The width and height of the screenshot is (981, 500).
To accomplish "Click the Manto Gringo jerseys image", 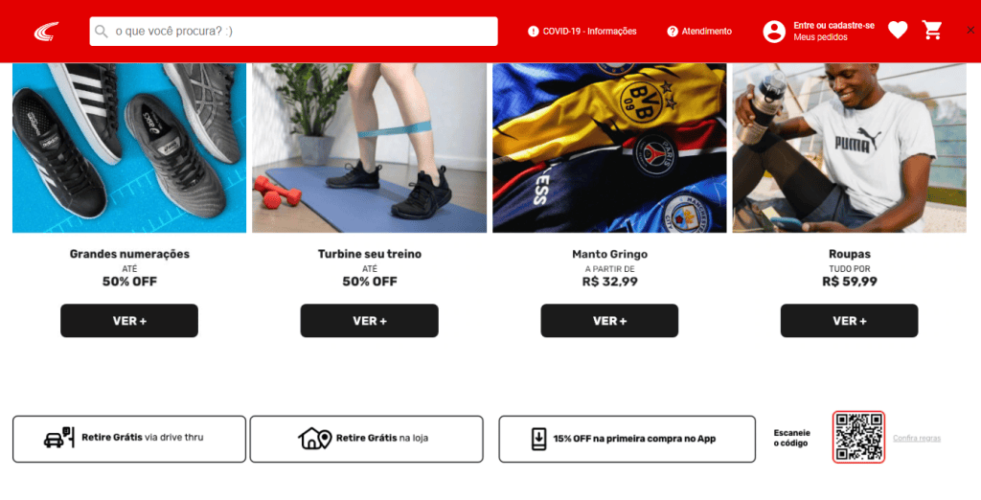I will [609, 148].
